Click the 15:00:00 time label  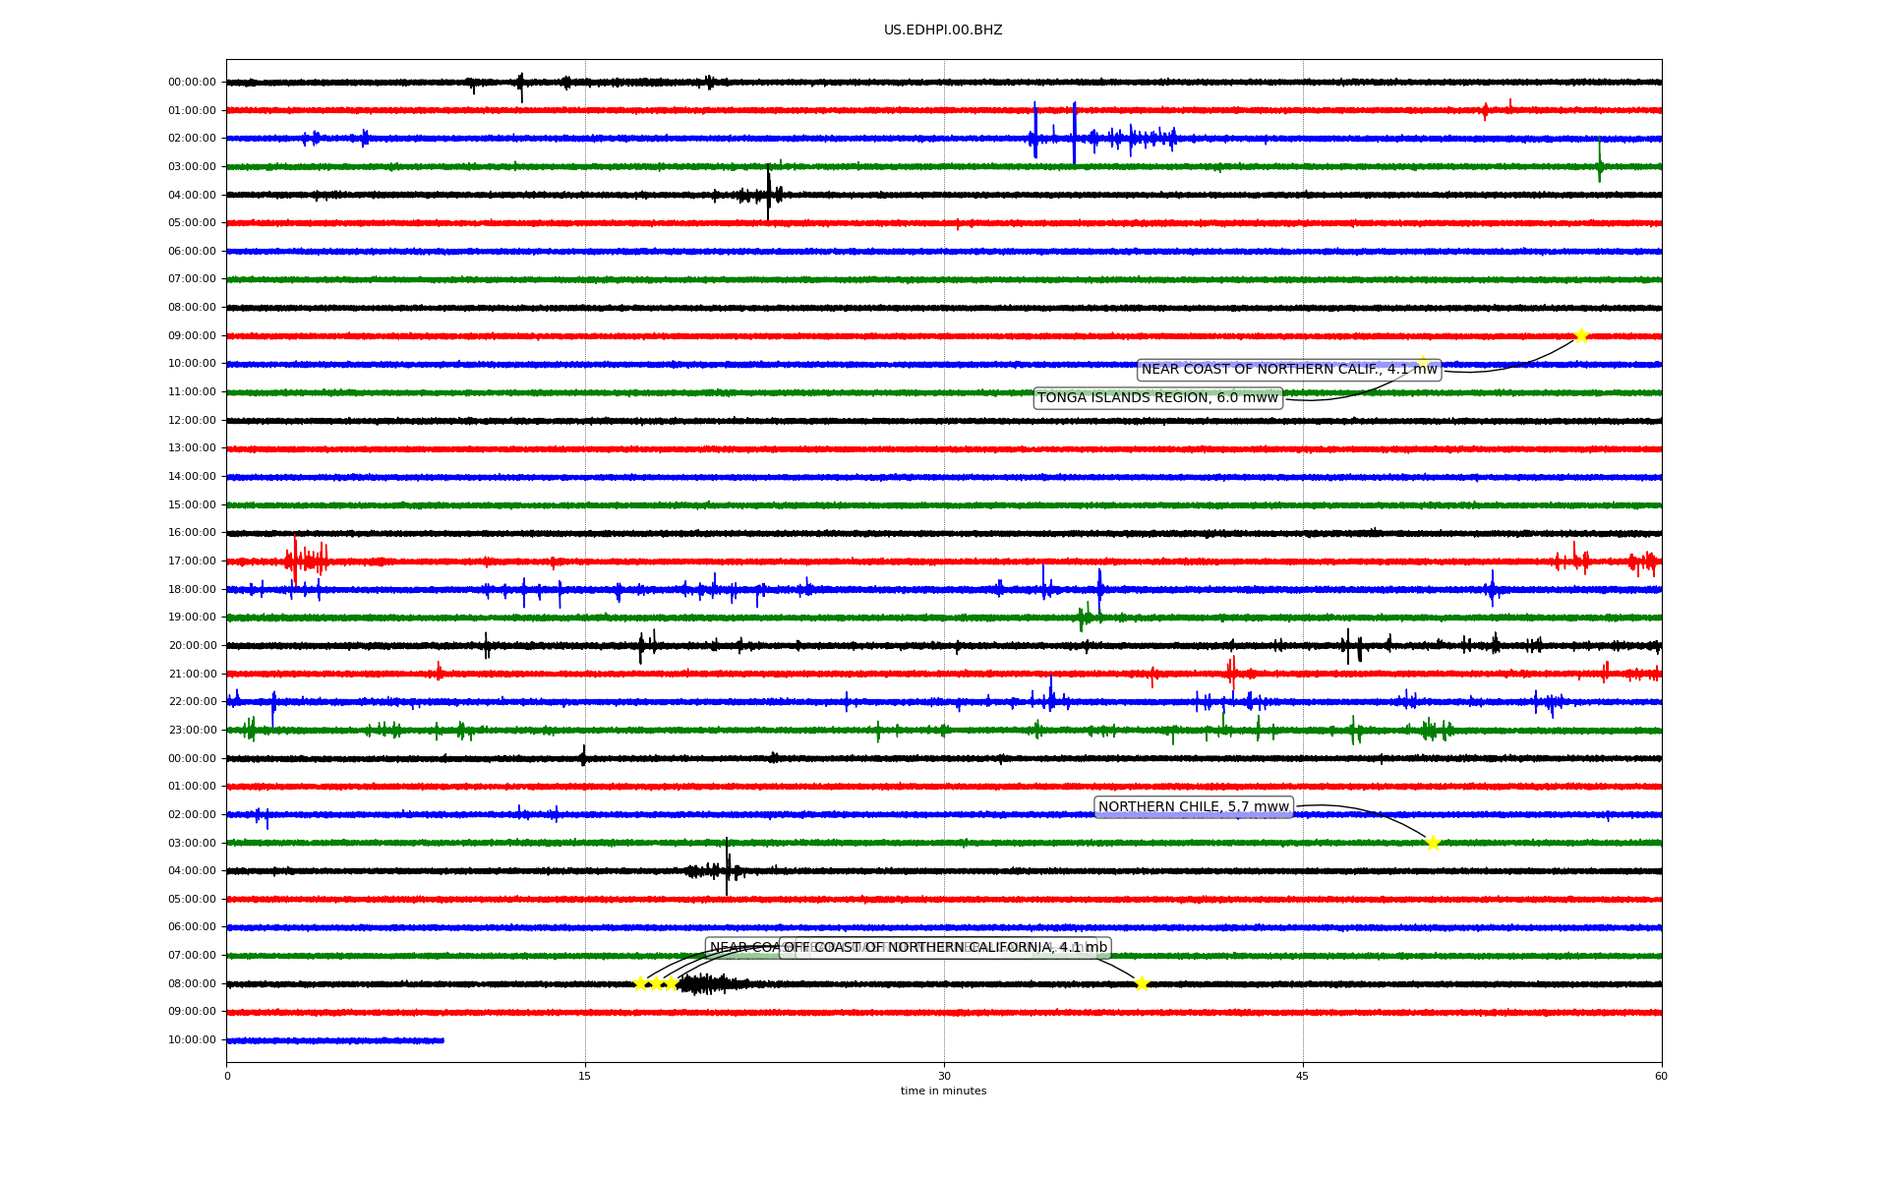click(x=192, y=505)
